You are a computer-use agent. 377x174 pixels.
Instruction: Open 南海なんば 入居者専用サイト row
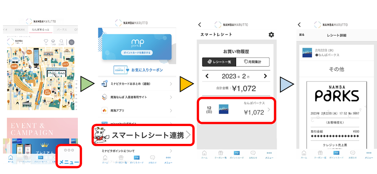pyautogui.click(x=137, y=97)
